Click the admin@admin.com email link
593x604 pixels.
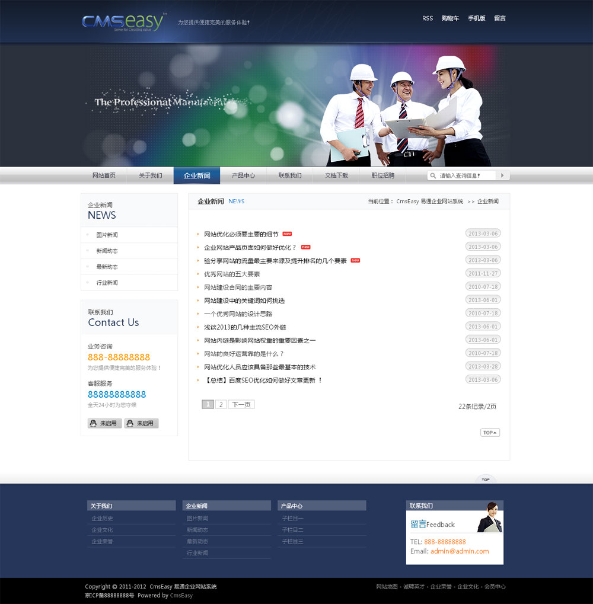460,551
